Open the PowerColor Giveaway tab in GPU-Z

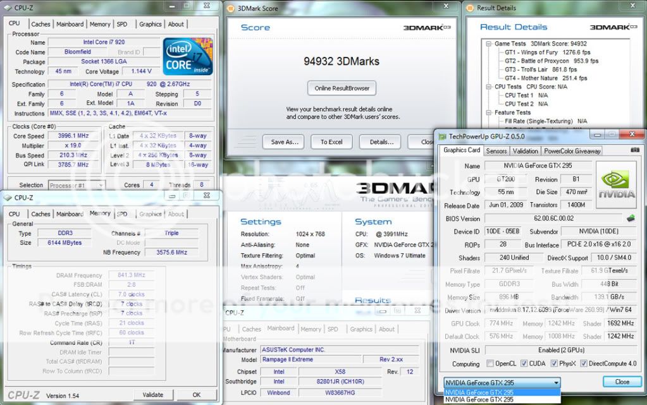pyautogui.click(x=572, y=151)
